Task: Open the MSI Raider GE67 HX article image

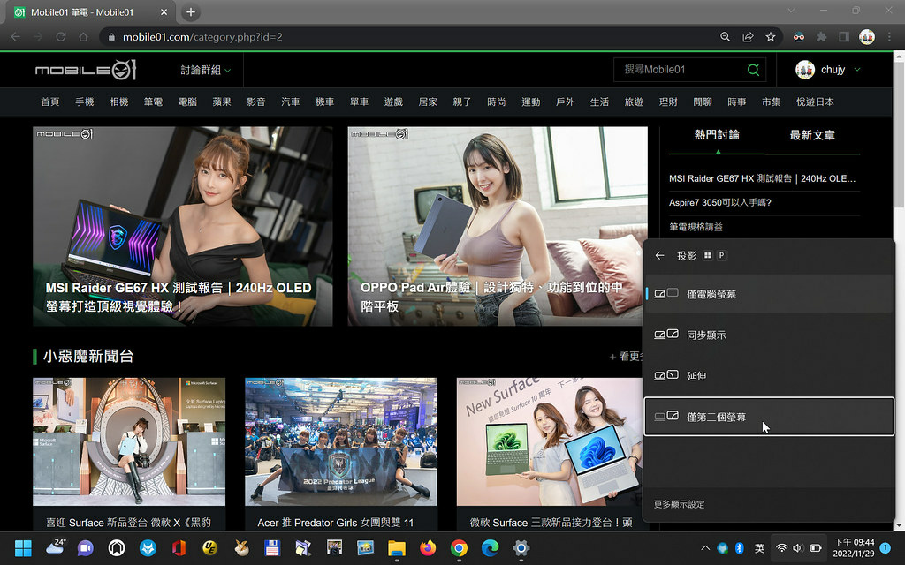Action: (183, 227)
